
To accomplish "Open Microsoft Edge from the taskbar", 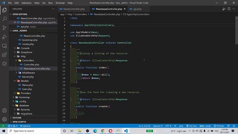I will point(95,131).
